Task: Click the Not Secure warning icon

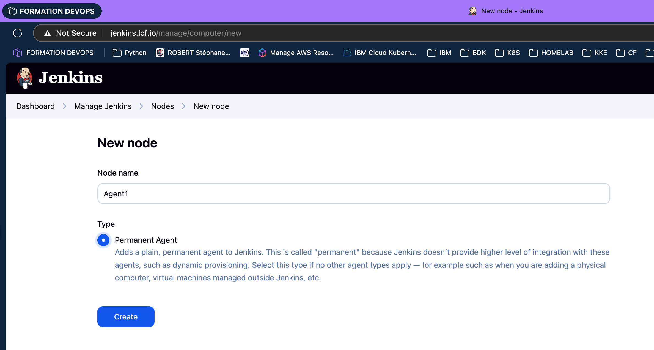Action: [48, 33]
